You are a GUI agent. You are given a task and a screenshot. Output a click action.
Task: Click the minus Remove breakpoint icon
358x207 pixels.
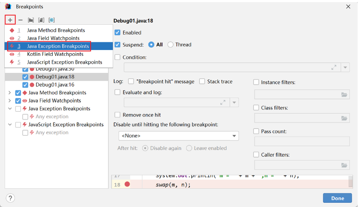pyautogui.click(x=20, y=20)
